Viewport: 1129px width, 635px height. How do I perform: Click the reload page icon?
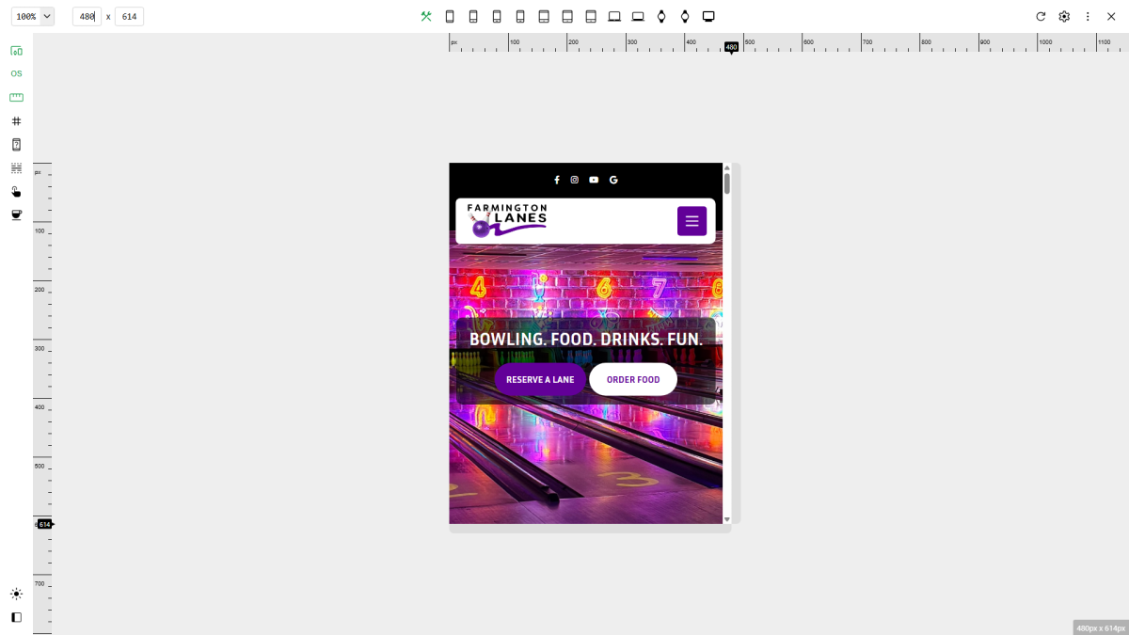click(1041, 16)
